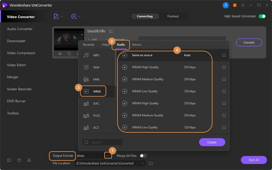The width and height of the screenshot is (272, 170).
Task: Open the output folder icon
Action: 151,163
